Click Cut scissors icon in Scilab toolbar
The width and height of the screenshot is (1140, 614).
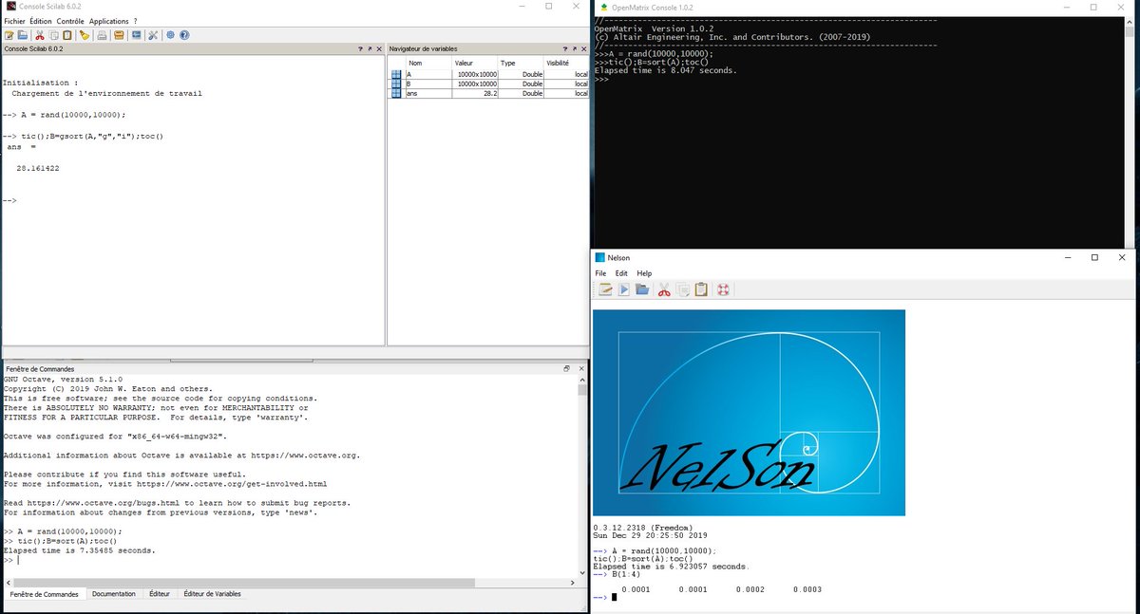coord(40,35)
